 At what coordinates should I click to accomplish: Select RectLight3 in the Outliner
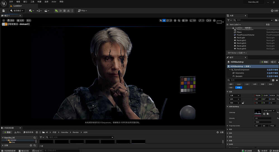point(241,43)
